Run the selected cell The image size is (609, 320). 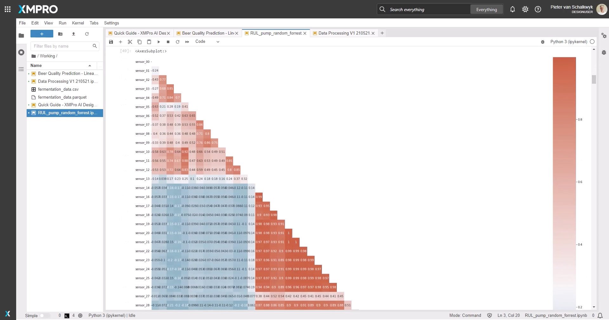pyautogui.click(x=159, y=42)
